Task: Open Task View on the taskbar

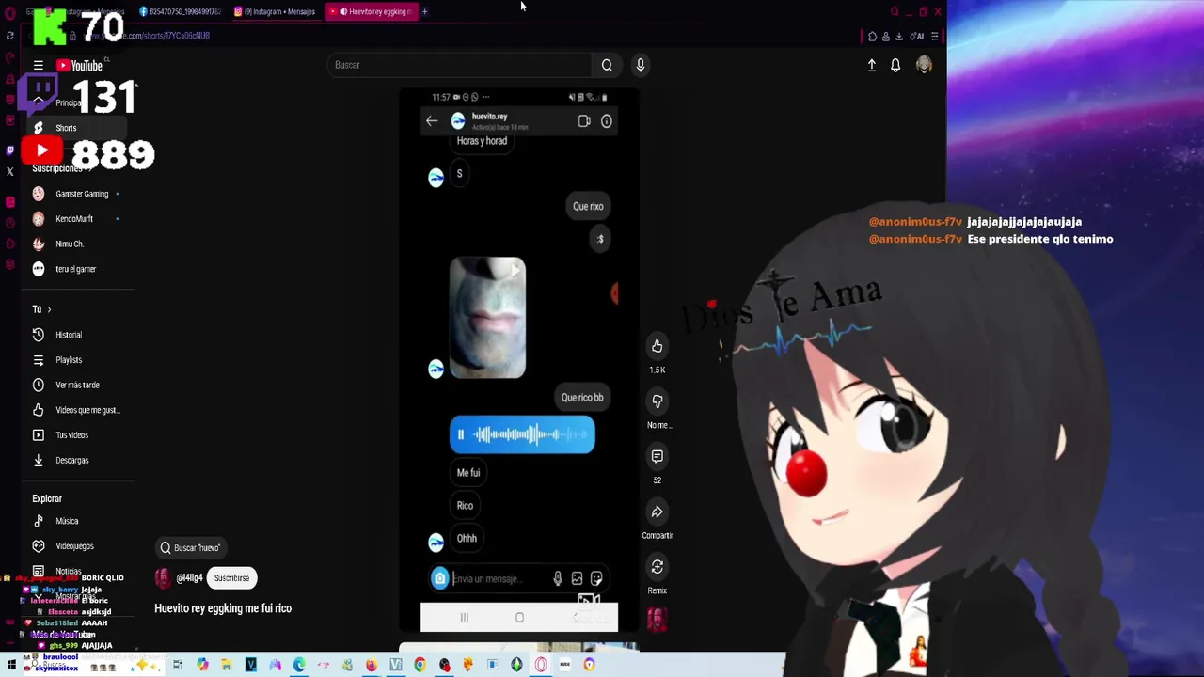Action: coord(177,665)
